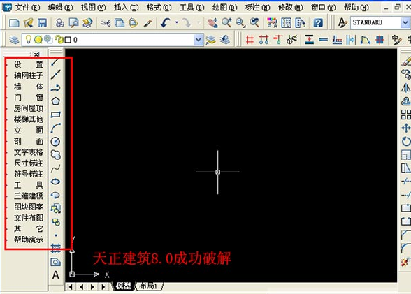Open the blue help question mark
The height and width of the screenshot is (294, 411).
coord(317,23)
